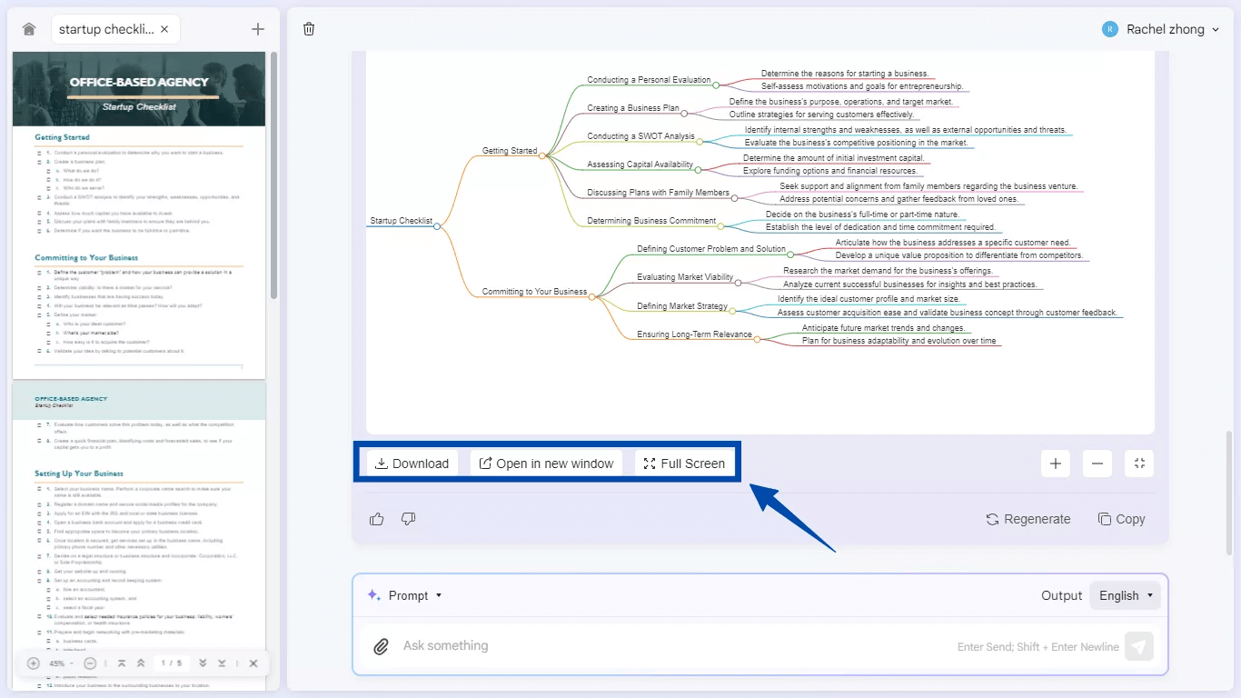Attach a file with the paperclip icon
Viewport: 1241px width, 698px height.
[381, 645]
